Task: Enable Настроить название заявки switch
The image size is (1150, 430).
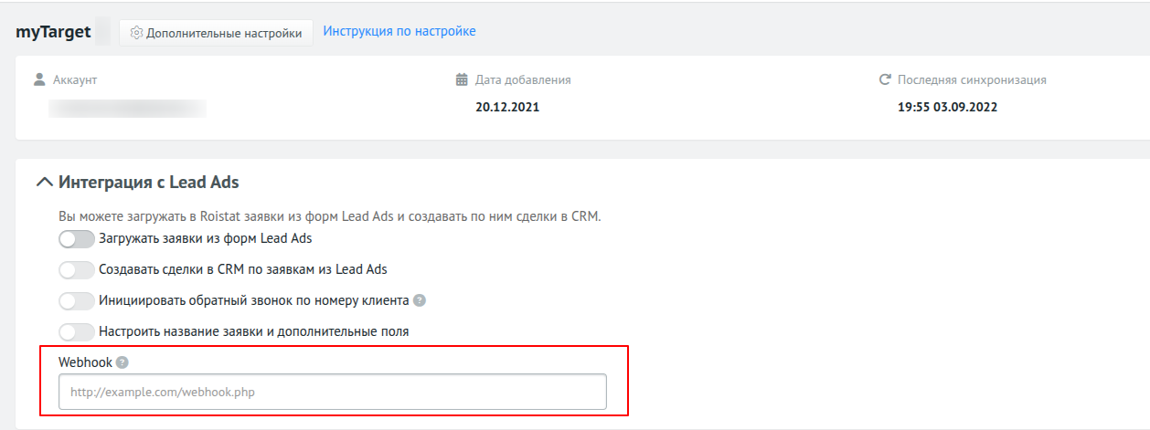Action: [77, 331]
